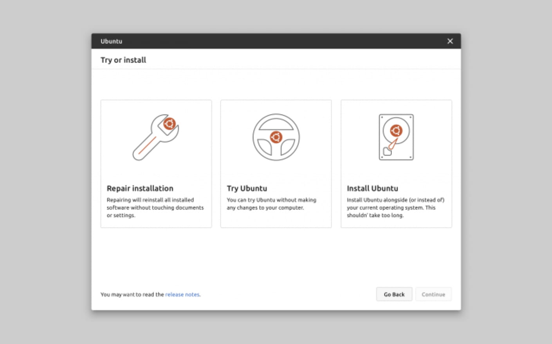Click the hard drive Install Ubuntu icon
This screenshot has width=552, height=344.
[x=396, y=137]
